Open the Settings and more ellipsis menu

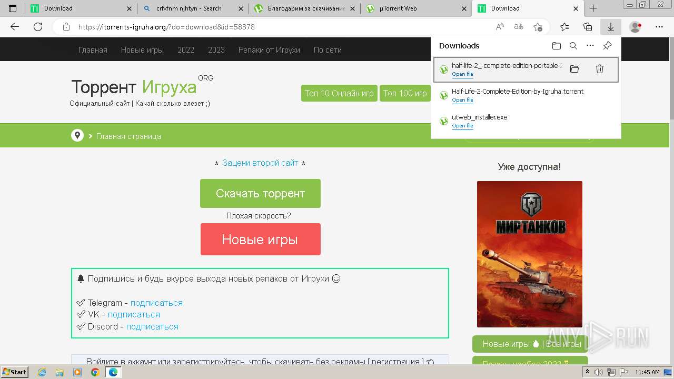click(x=659, y=27)
